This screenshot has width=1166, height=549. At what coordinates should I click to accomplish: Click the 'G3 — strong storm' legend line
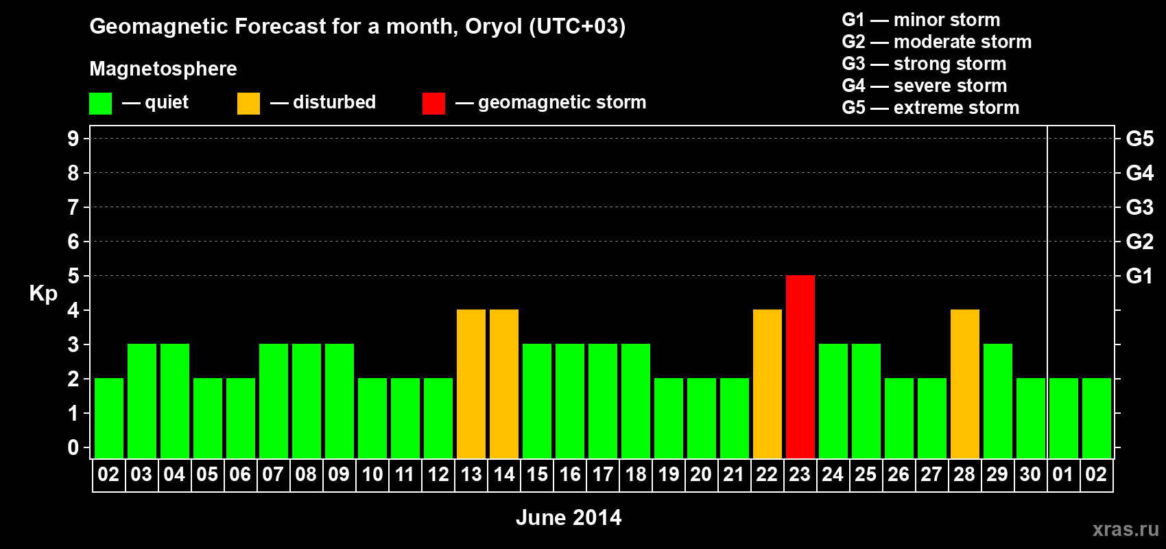point(924,64)
